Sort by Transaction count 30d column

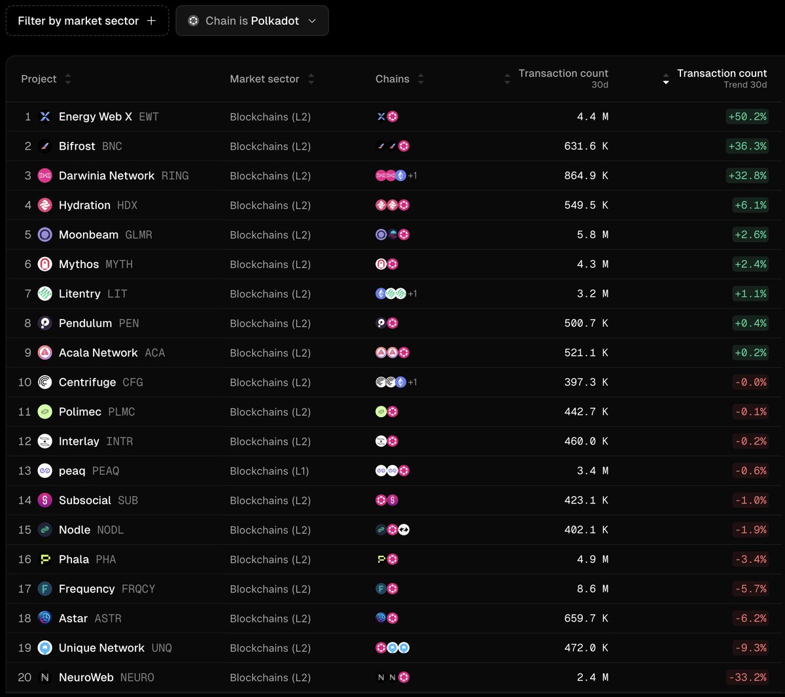coord(556,78)
